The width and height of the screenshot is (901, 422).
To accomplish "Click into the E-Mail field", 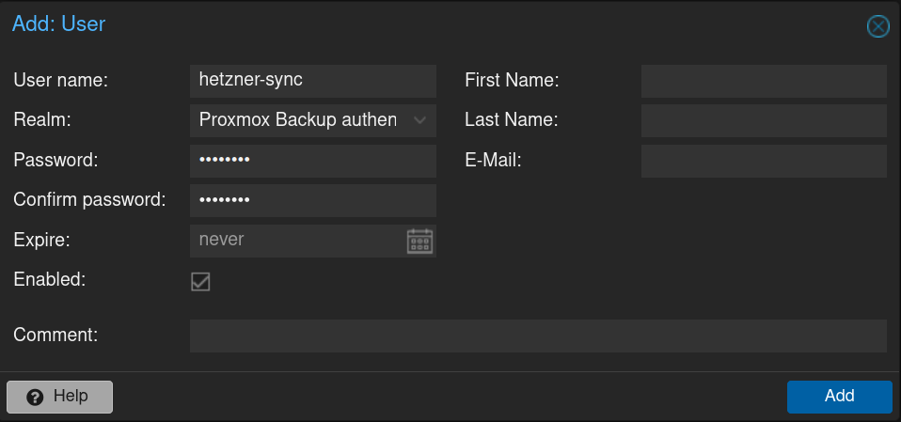I will [x=763, y=161].
